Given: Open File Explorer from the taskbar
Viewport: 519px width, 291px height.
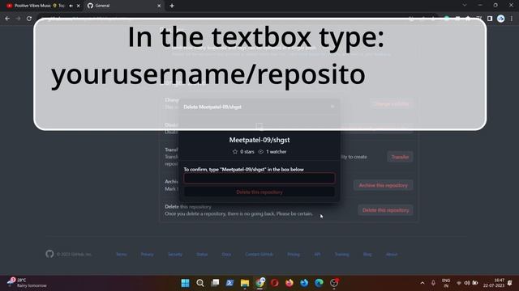Looking at the screenshot, I should pos(245,283).
